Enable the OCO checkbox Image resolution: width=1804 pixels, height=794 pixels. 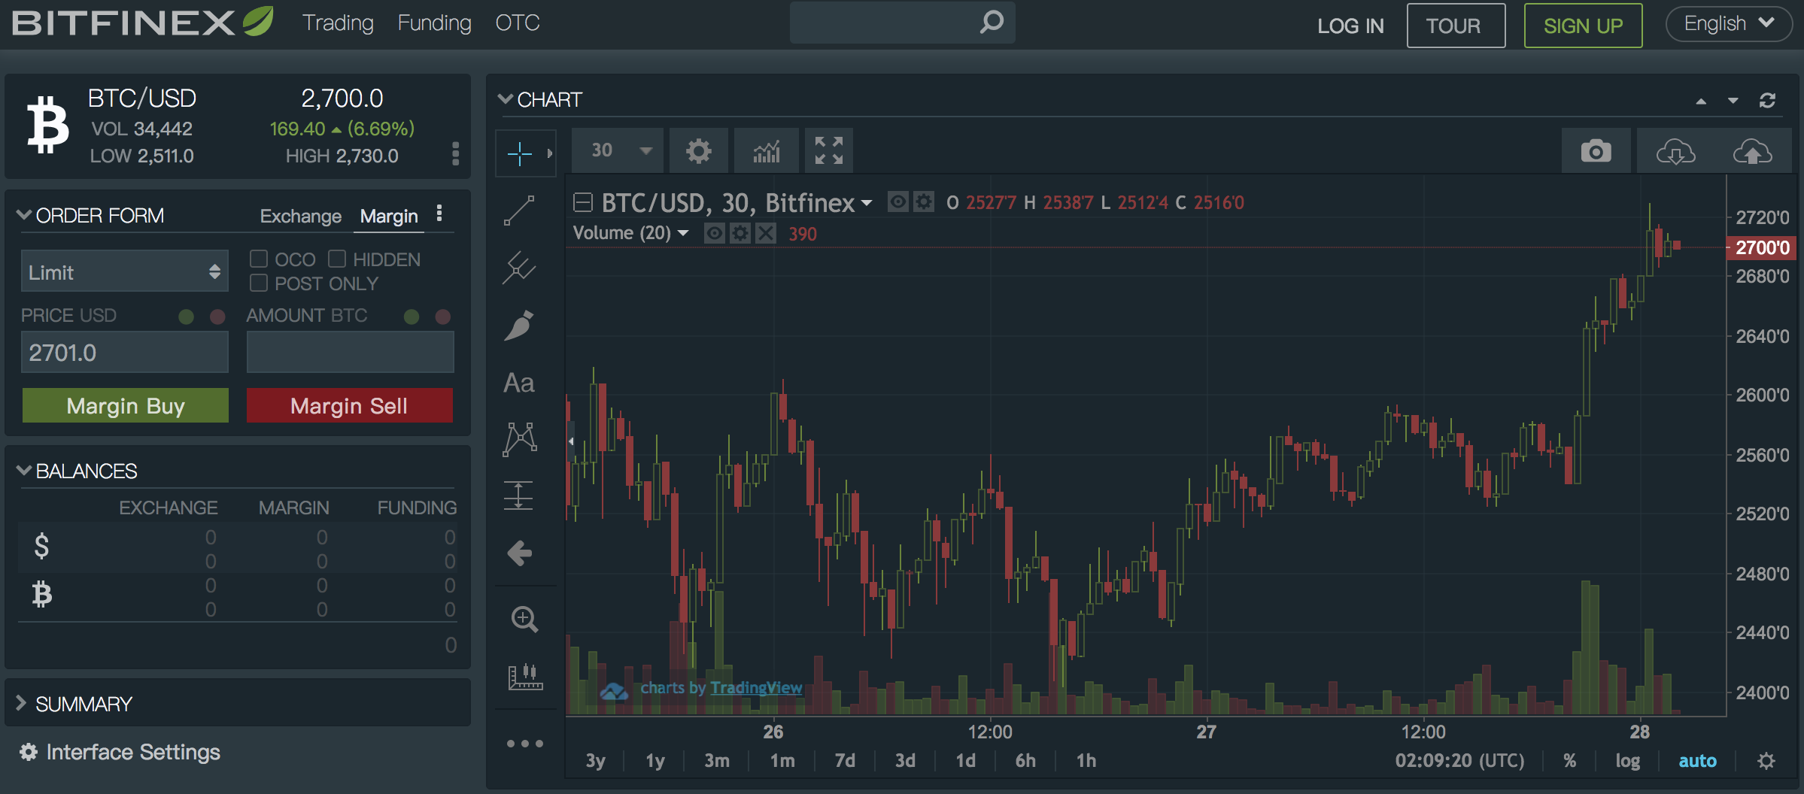click(259, 259)
